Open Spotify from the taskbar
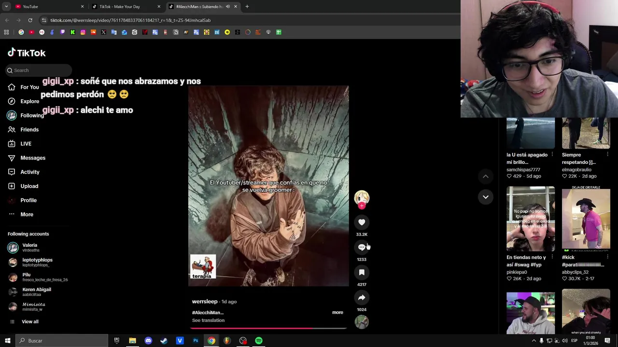Image resolution: width=618 pixels, height=347 pixels. (x=259, y=341)
